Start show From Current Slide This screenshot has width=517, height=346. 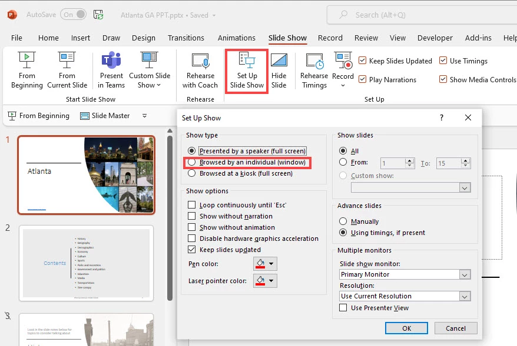[67, 70]
